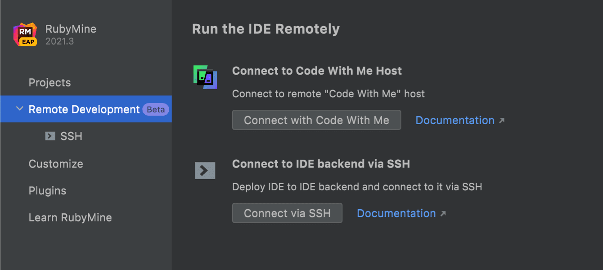The width and height of the screenshot is (603, 270).
Task: Click the external arrow next to Code With Me Documentation
Action: point(502,121)
